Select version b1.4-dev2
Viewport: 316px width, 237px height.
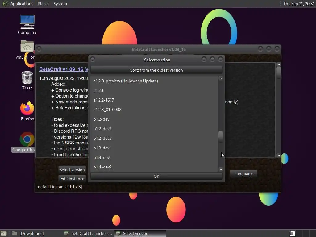coord(154,167)
